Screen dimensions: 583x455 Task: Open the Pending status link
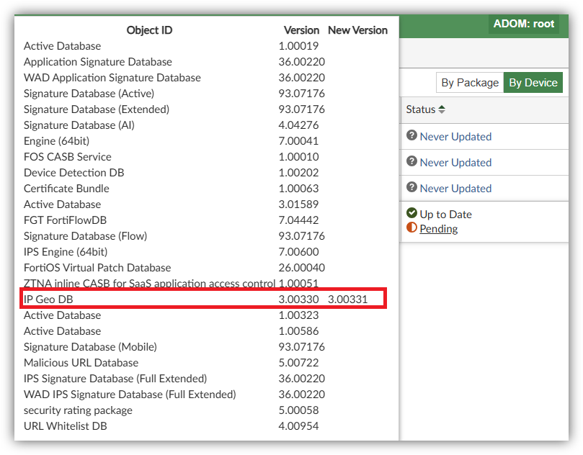click(438, 228)
